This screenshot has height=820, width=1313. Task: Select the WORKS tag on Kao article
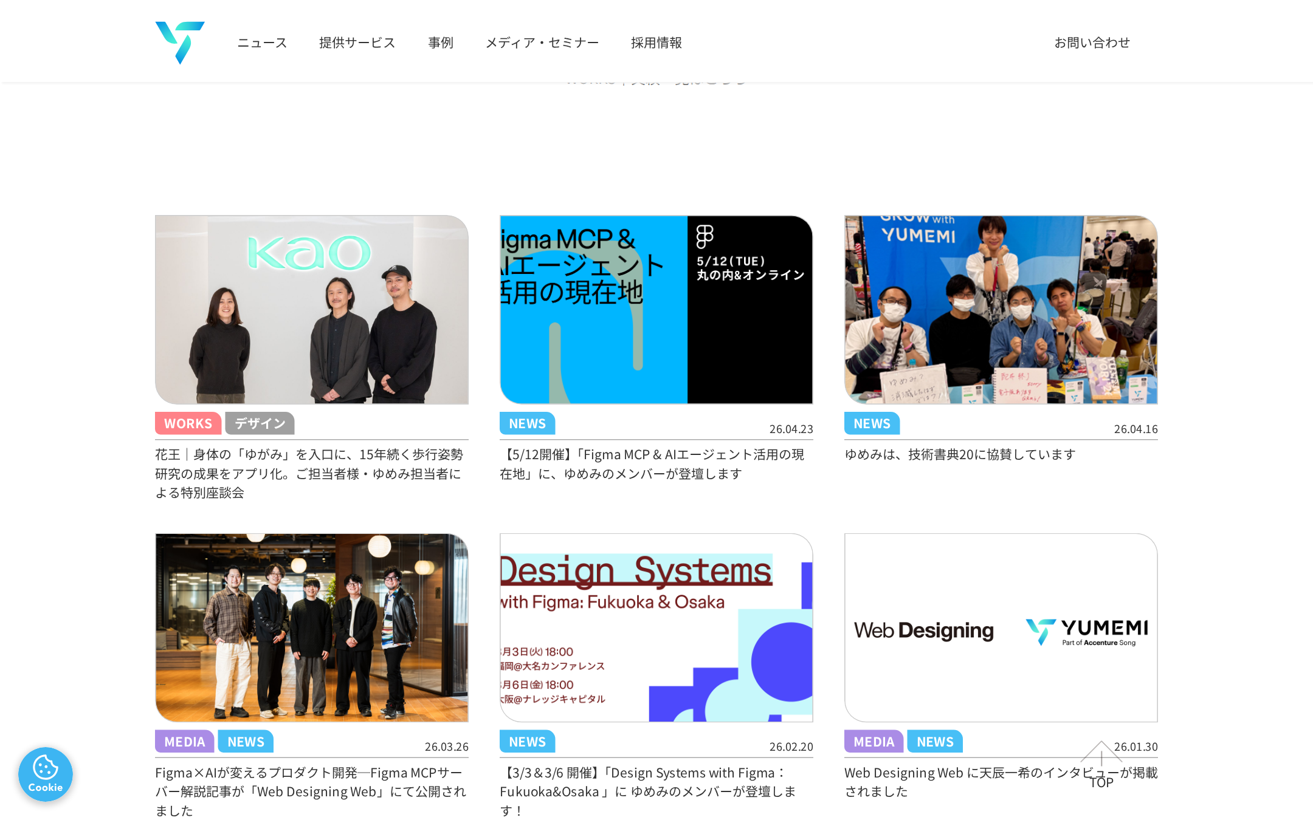click(x=188, y=423)
